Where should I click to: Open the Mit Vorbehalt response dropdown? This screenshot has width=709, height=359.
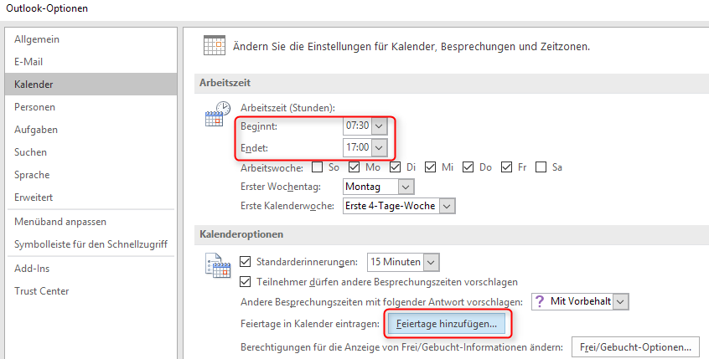621,301
